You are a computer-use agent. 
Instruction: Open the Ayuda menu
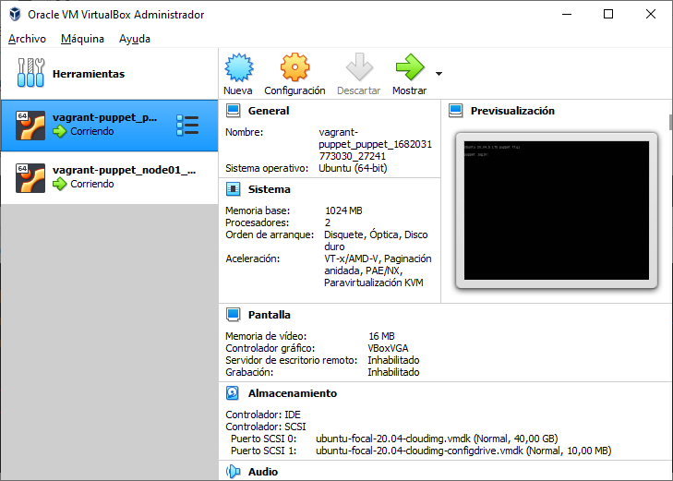click(x=135, y=39)
